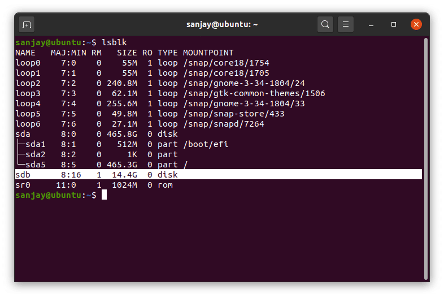Click the '49.8M' size of loop5
444x298 pixels.
click(x=124, y=114)
